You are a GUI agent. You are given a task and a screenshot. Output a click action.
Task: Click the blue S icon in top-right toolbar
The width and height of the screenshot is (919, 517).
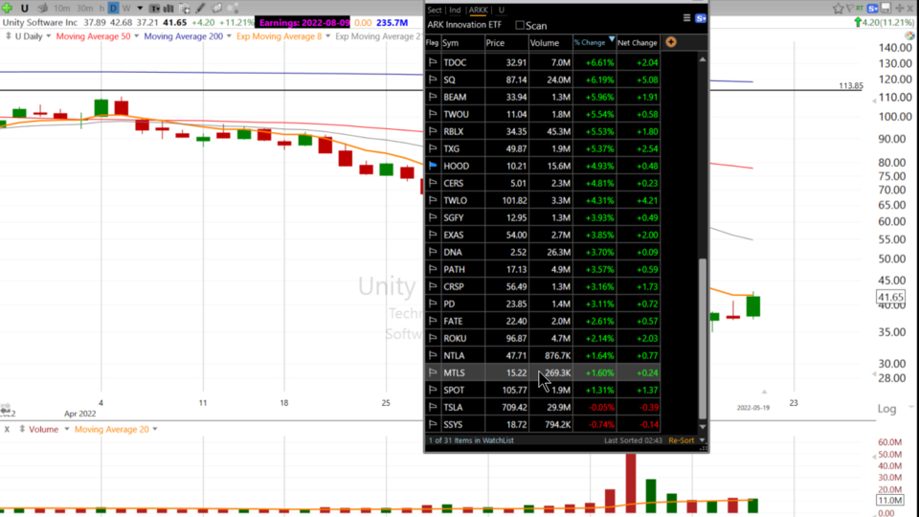coord(872,9)
